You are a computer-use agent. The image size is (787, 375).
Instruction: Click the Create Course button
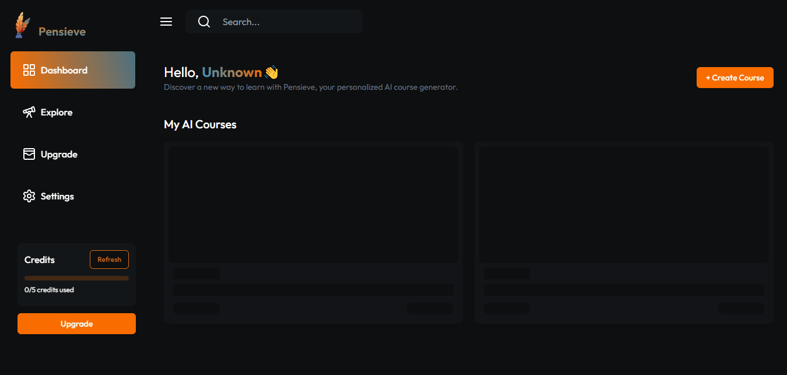pos(735,78)
